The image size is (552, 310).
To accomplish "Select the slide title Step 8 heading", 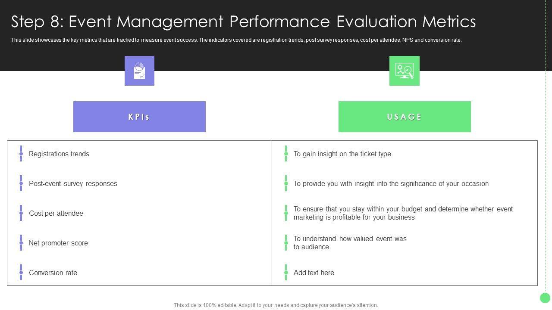I will tap(244, 22).
